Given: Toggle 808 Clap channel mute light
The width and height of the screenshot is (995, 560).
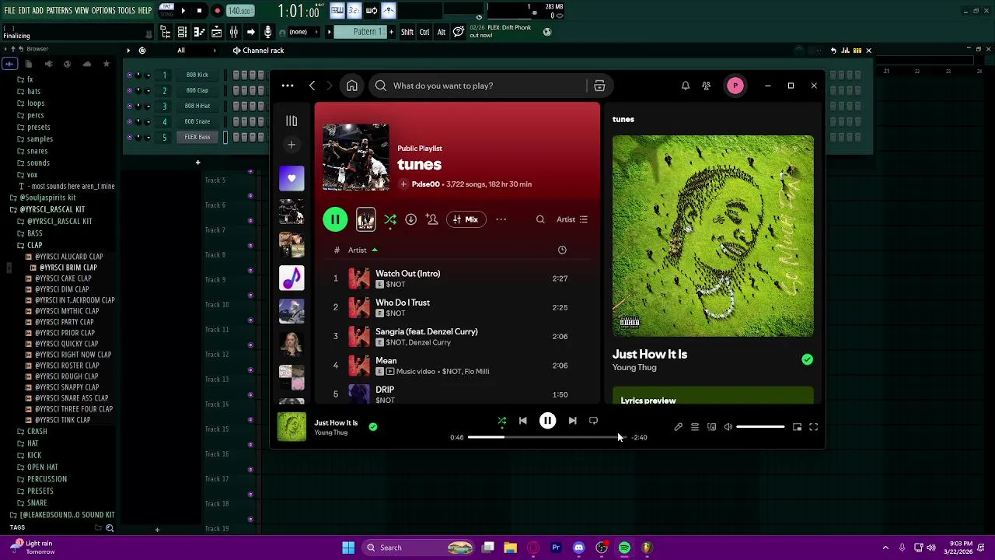Looking at the screenshot, I should click(129, 90).
